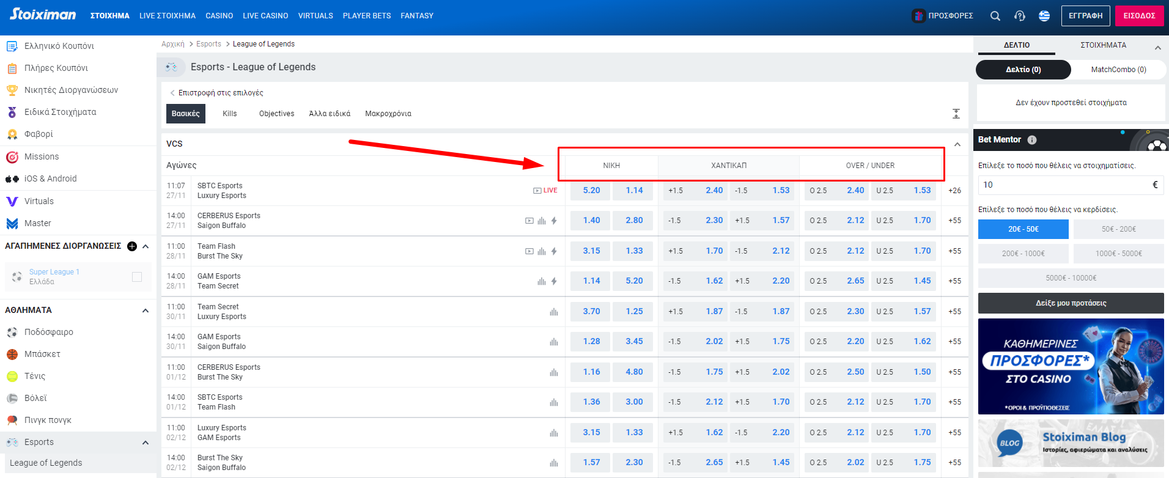The height and width of the screenshot is (478, 1169).
Task: Tick the Super League 1 checkbox
Action: pyautogui.click(x=137, y=277)
